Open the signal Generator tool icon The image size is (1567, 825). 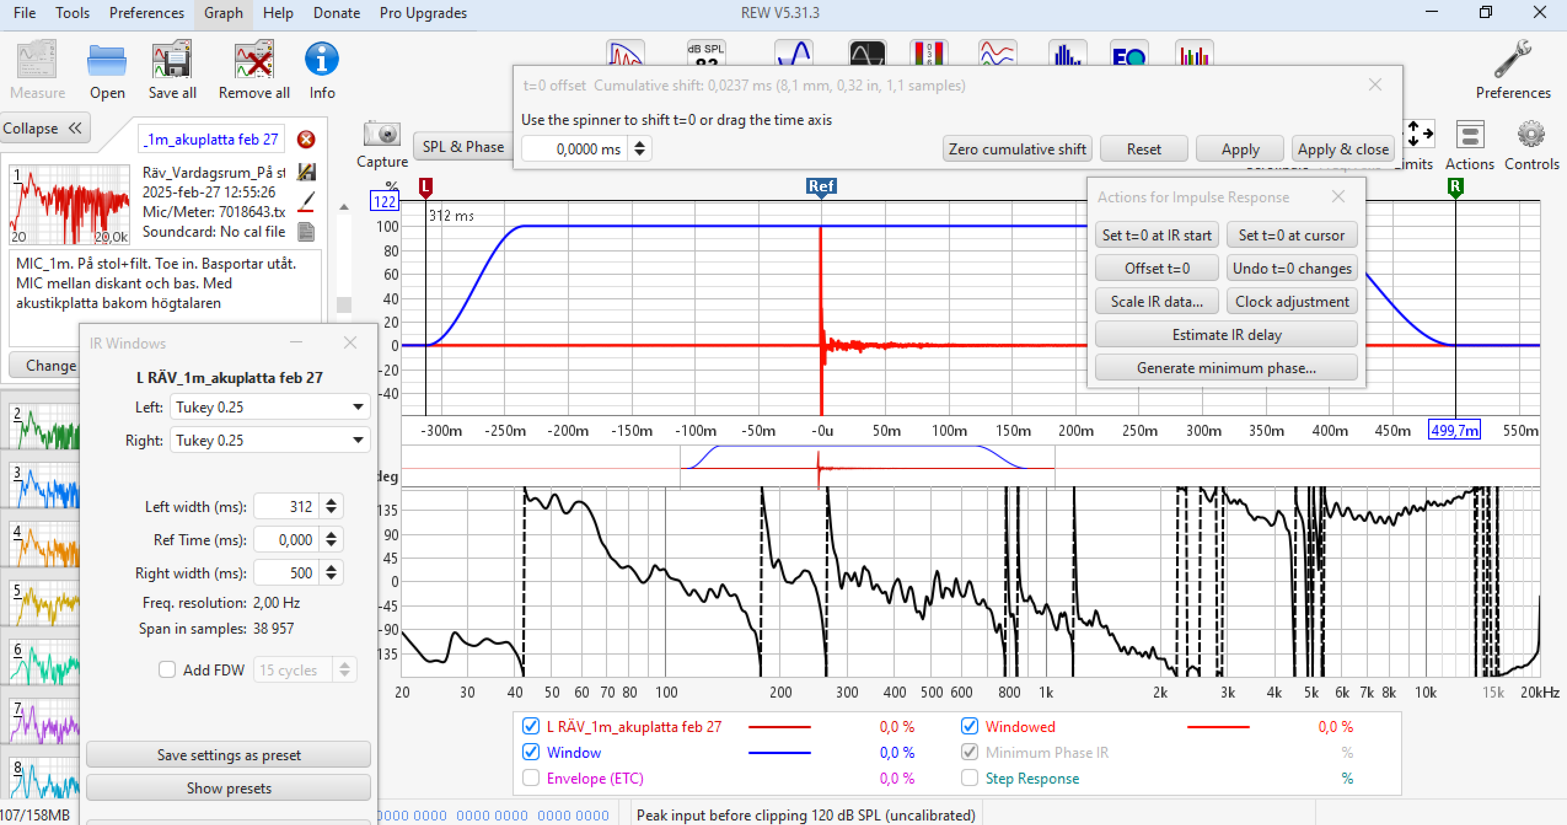(x=794, y=54)
